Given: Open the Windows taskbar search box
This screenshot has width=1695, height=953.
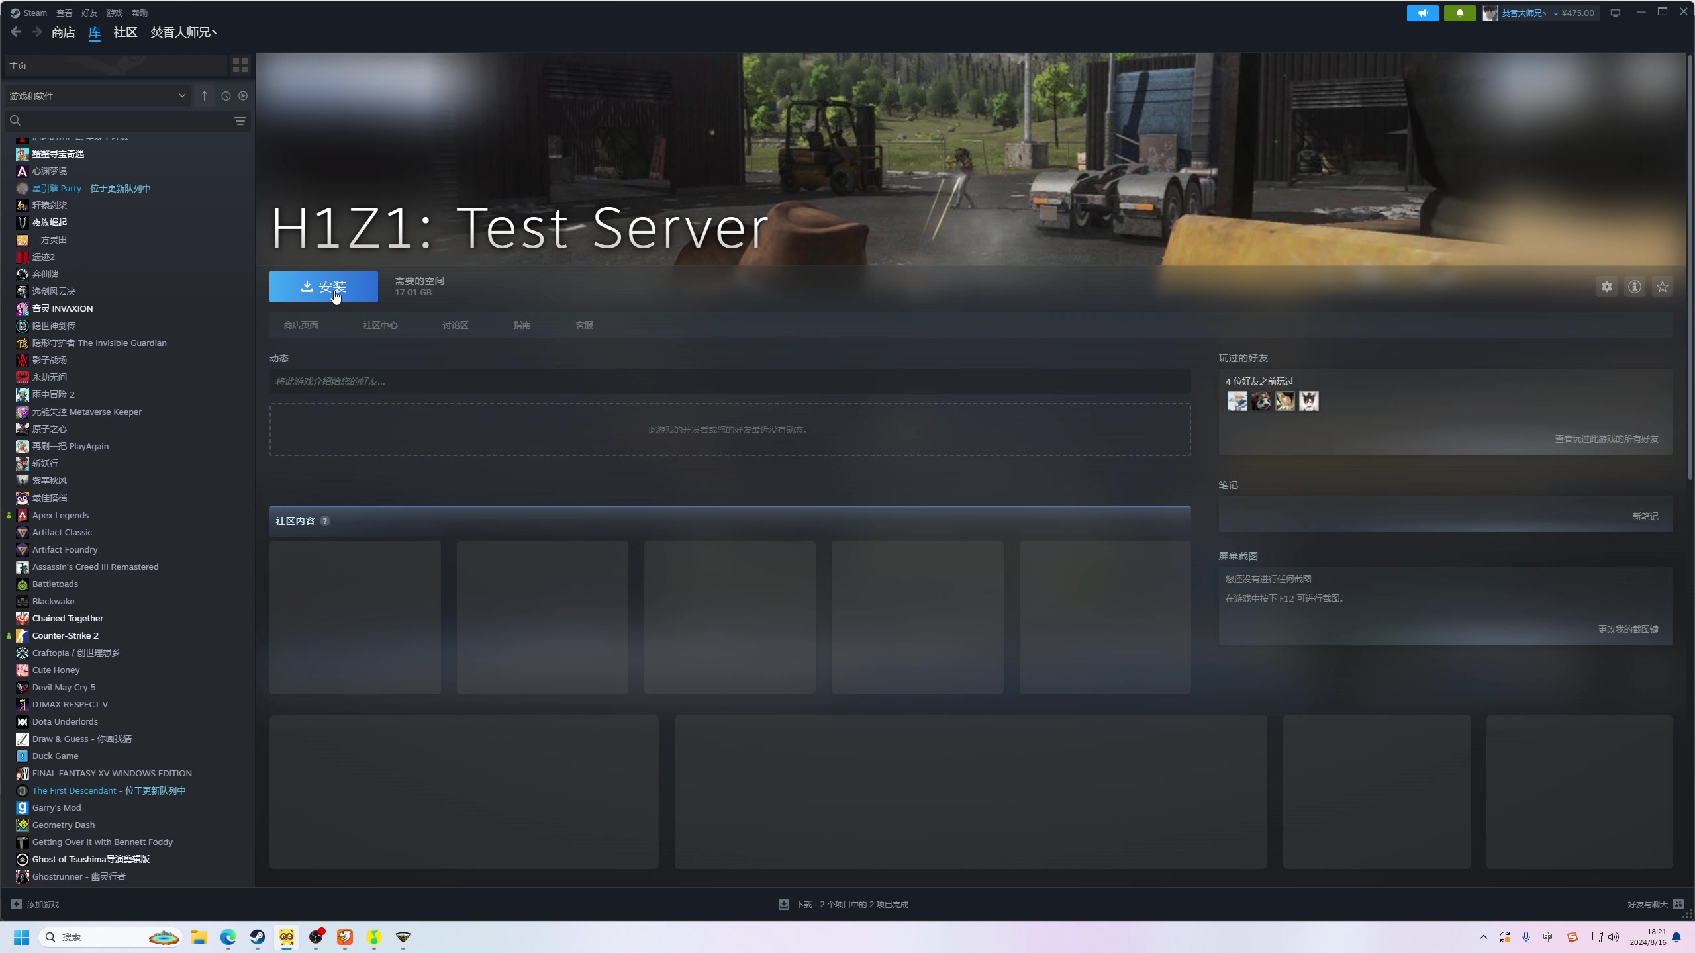Looking at the screenshot, I should coord(110,937).
